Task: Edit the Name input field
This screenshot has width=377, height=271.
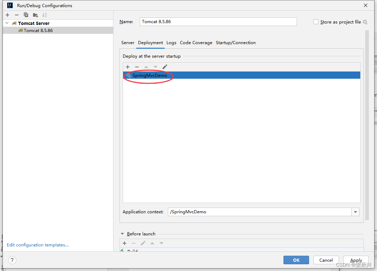Action: (218, 22)
